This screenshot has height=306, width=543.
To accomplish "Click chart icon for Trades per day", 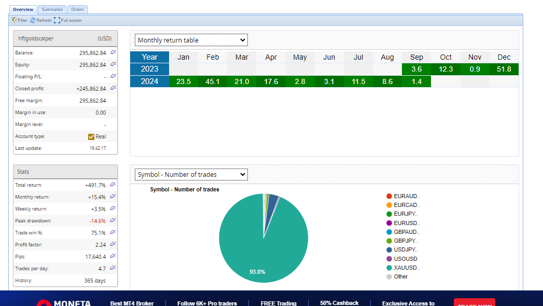I will tap(113, 268).
